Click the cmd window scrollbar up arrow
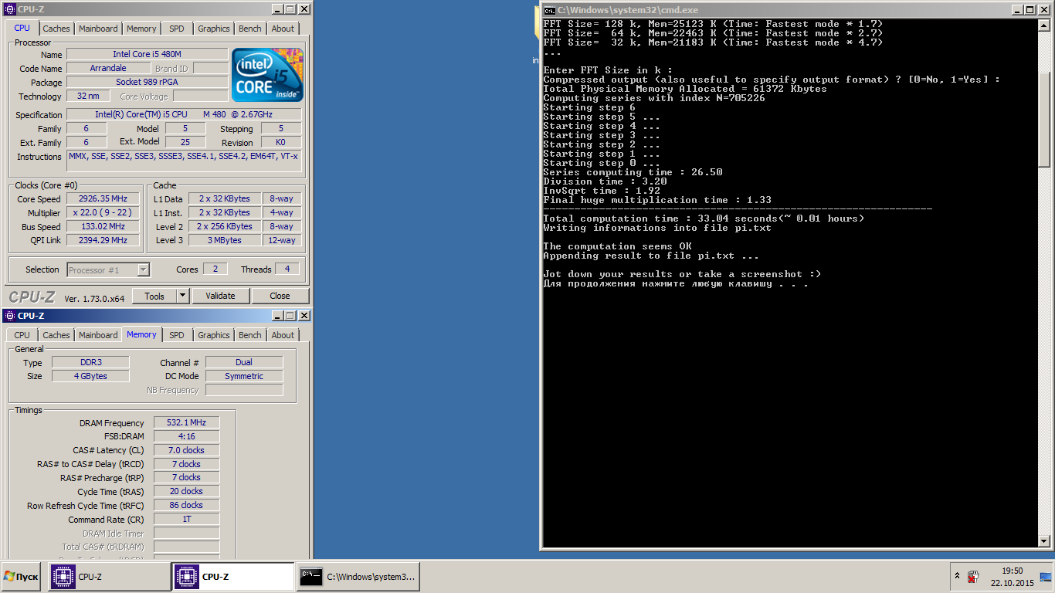This screenshot has width=1055, height=593. point(1044,25)
